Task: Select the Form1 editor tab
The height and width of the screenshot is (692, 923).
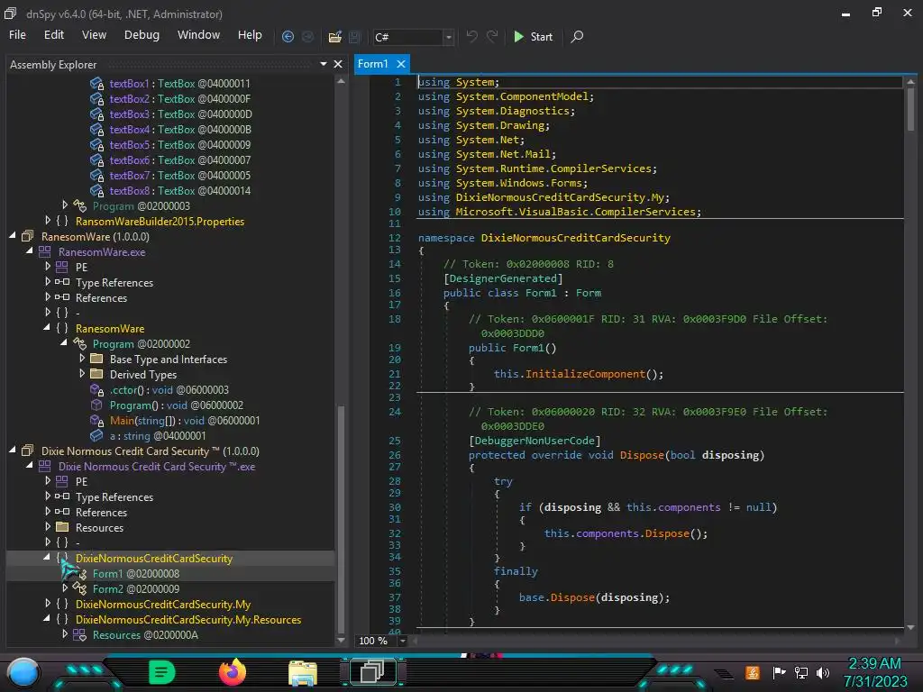Action: (x=372, y=64)
